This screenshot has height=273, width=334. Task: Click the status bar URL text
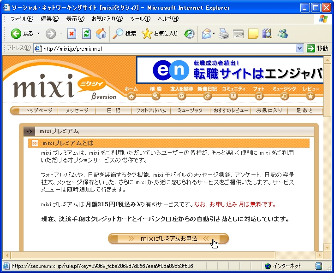[102, 266]
